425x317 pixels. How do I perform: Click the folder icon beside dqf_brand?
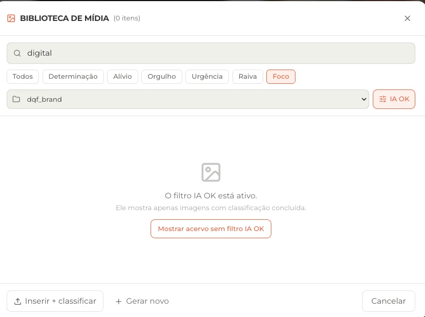pos(16,99)
